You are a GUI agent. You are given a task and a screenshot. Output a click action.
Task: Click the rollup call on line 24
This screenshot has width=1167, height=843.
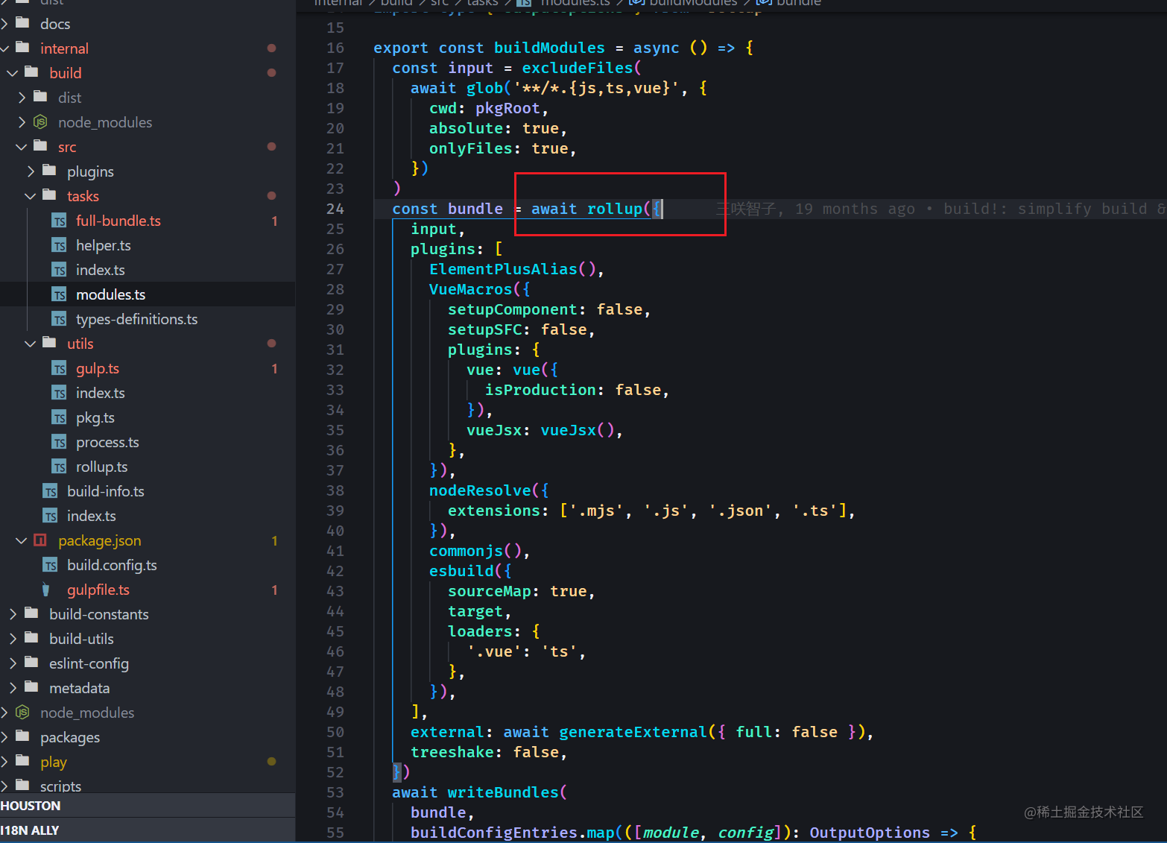point(615,209)
